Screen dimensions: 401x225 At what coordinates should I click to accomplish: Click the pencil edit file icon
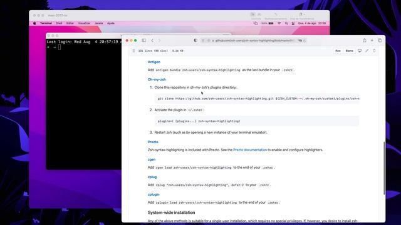point(367,51)
